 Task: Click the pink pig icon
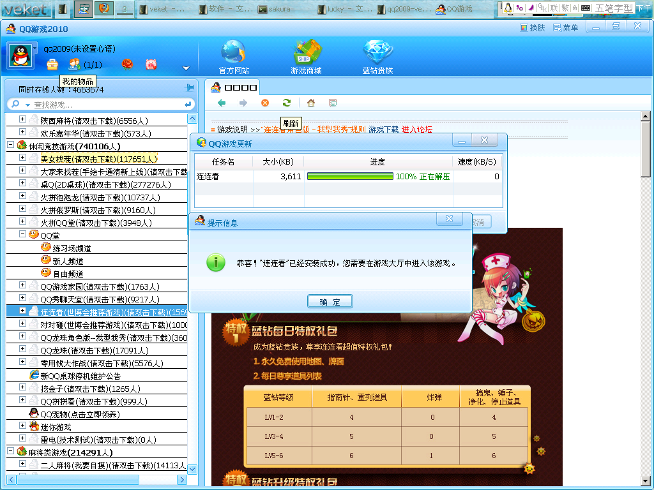pos(151,64)
